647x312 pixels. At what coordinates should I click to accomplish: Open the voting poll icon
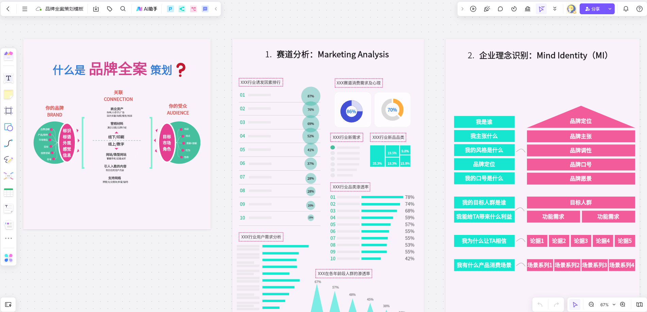pyautogui.click(x=528, y=9)
